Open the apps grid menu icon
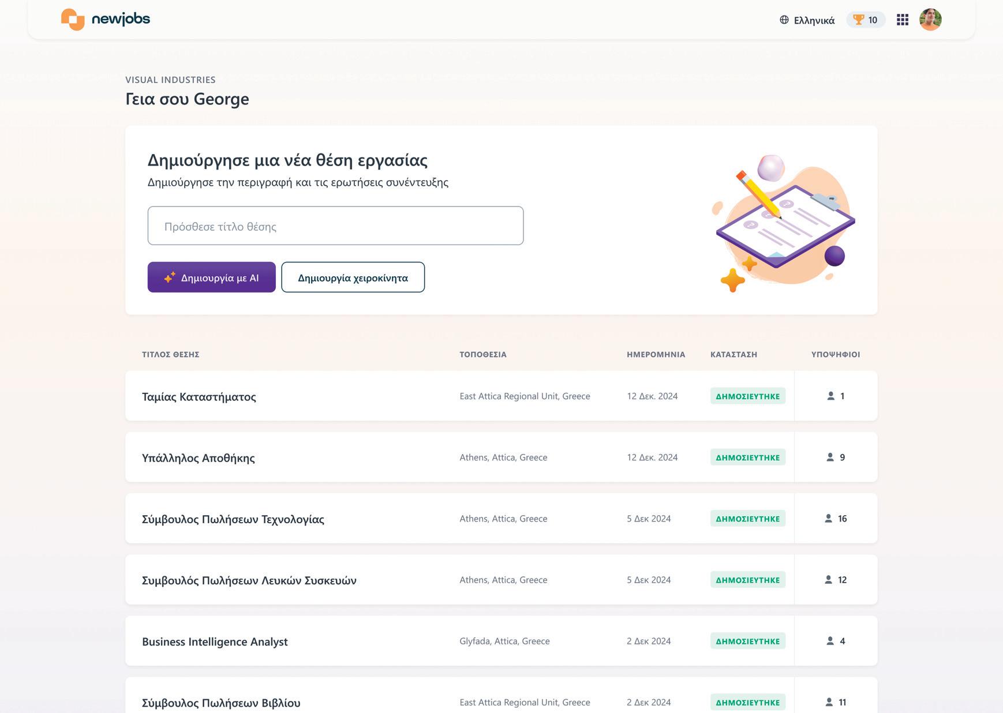 point(903,20)
